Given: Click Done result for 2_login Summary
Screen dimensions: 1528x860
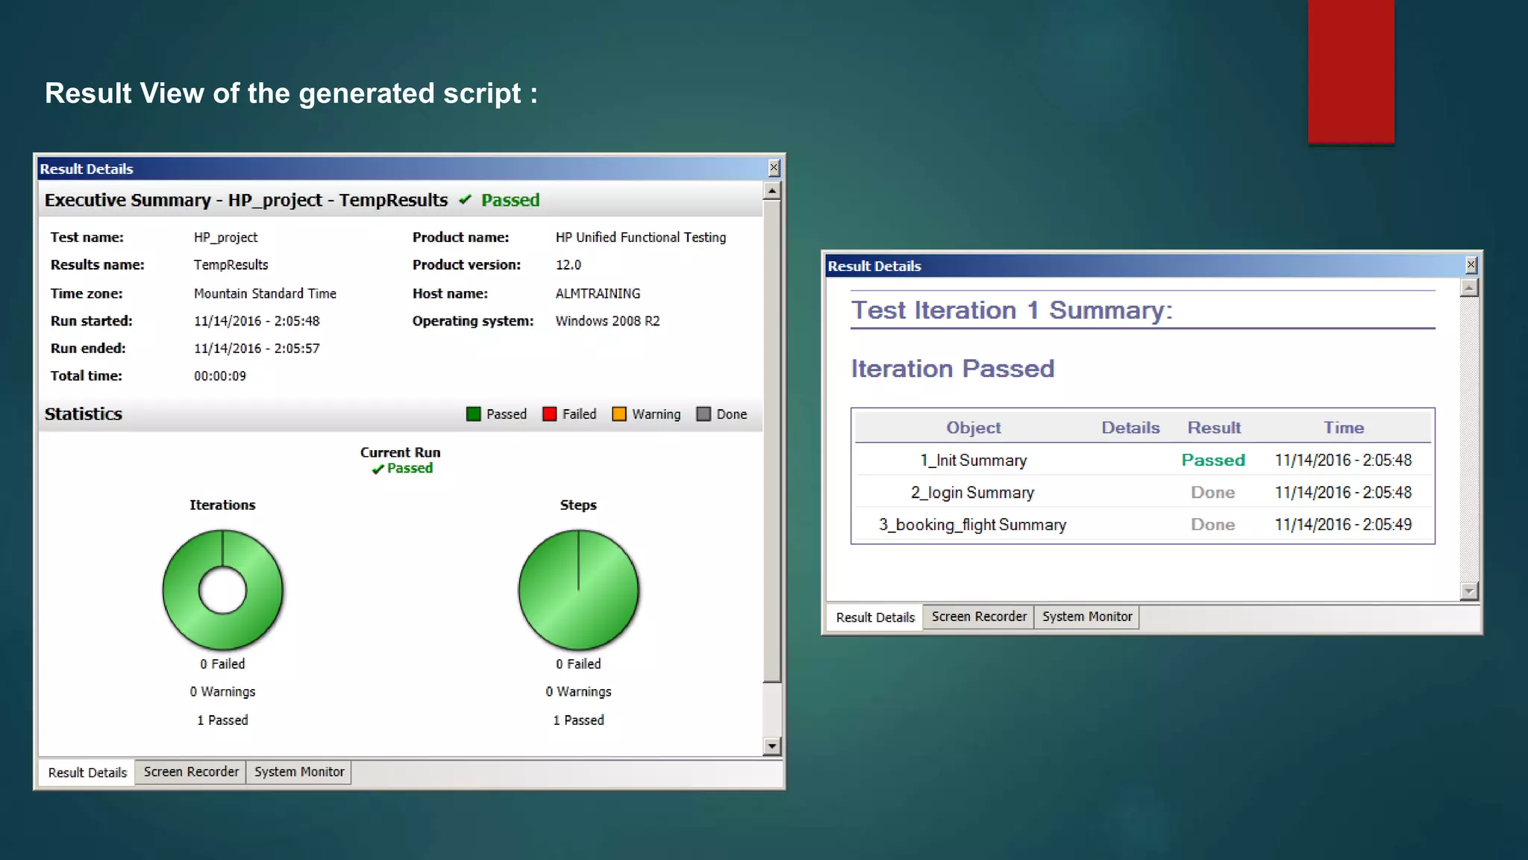Looking at the screenshot, I should [1213, 493].
